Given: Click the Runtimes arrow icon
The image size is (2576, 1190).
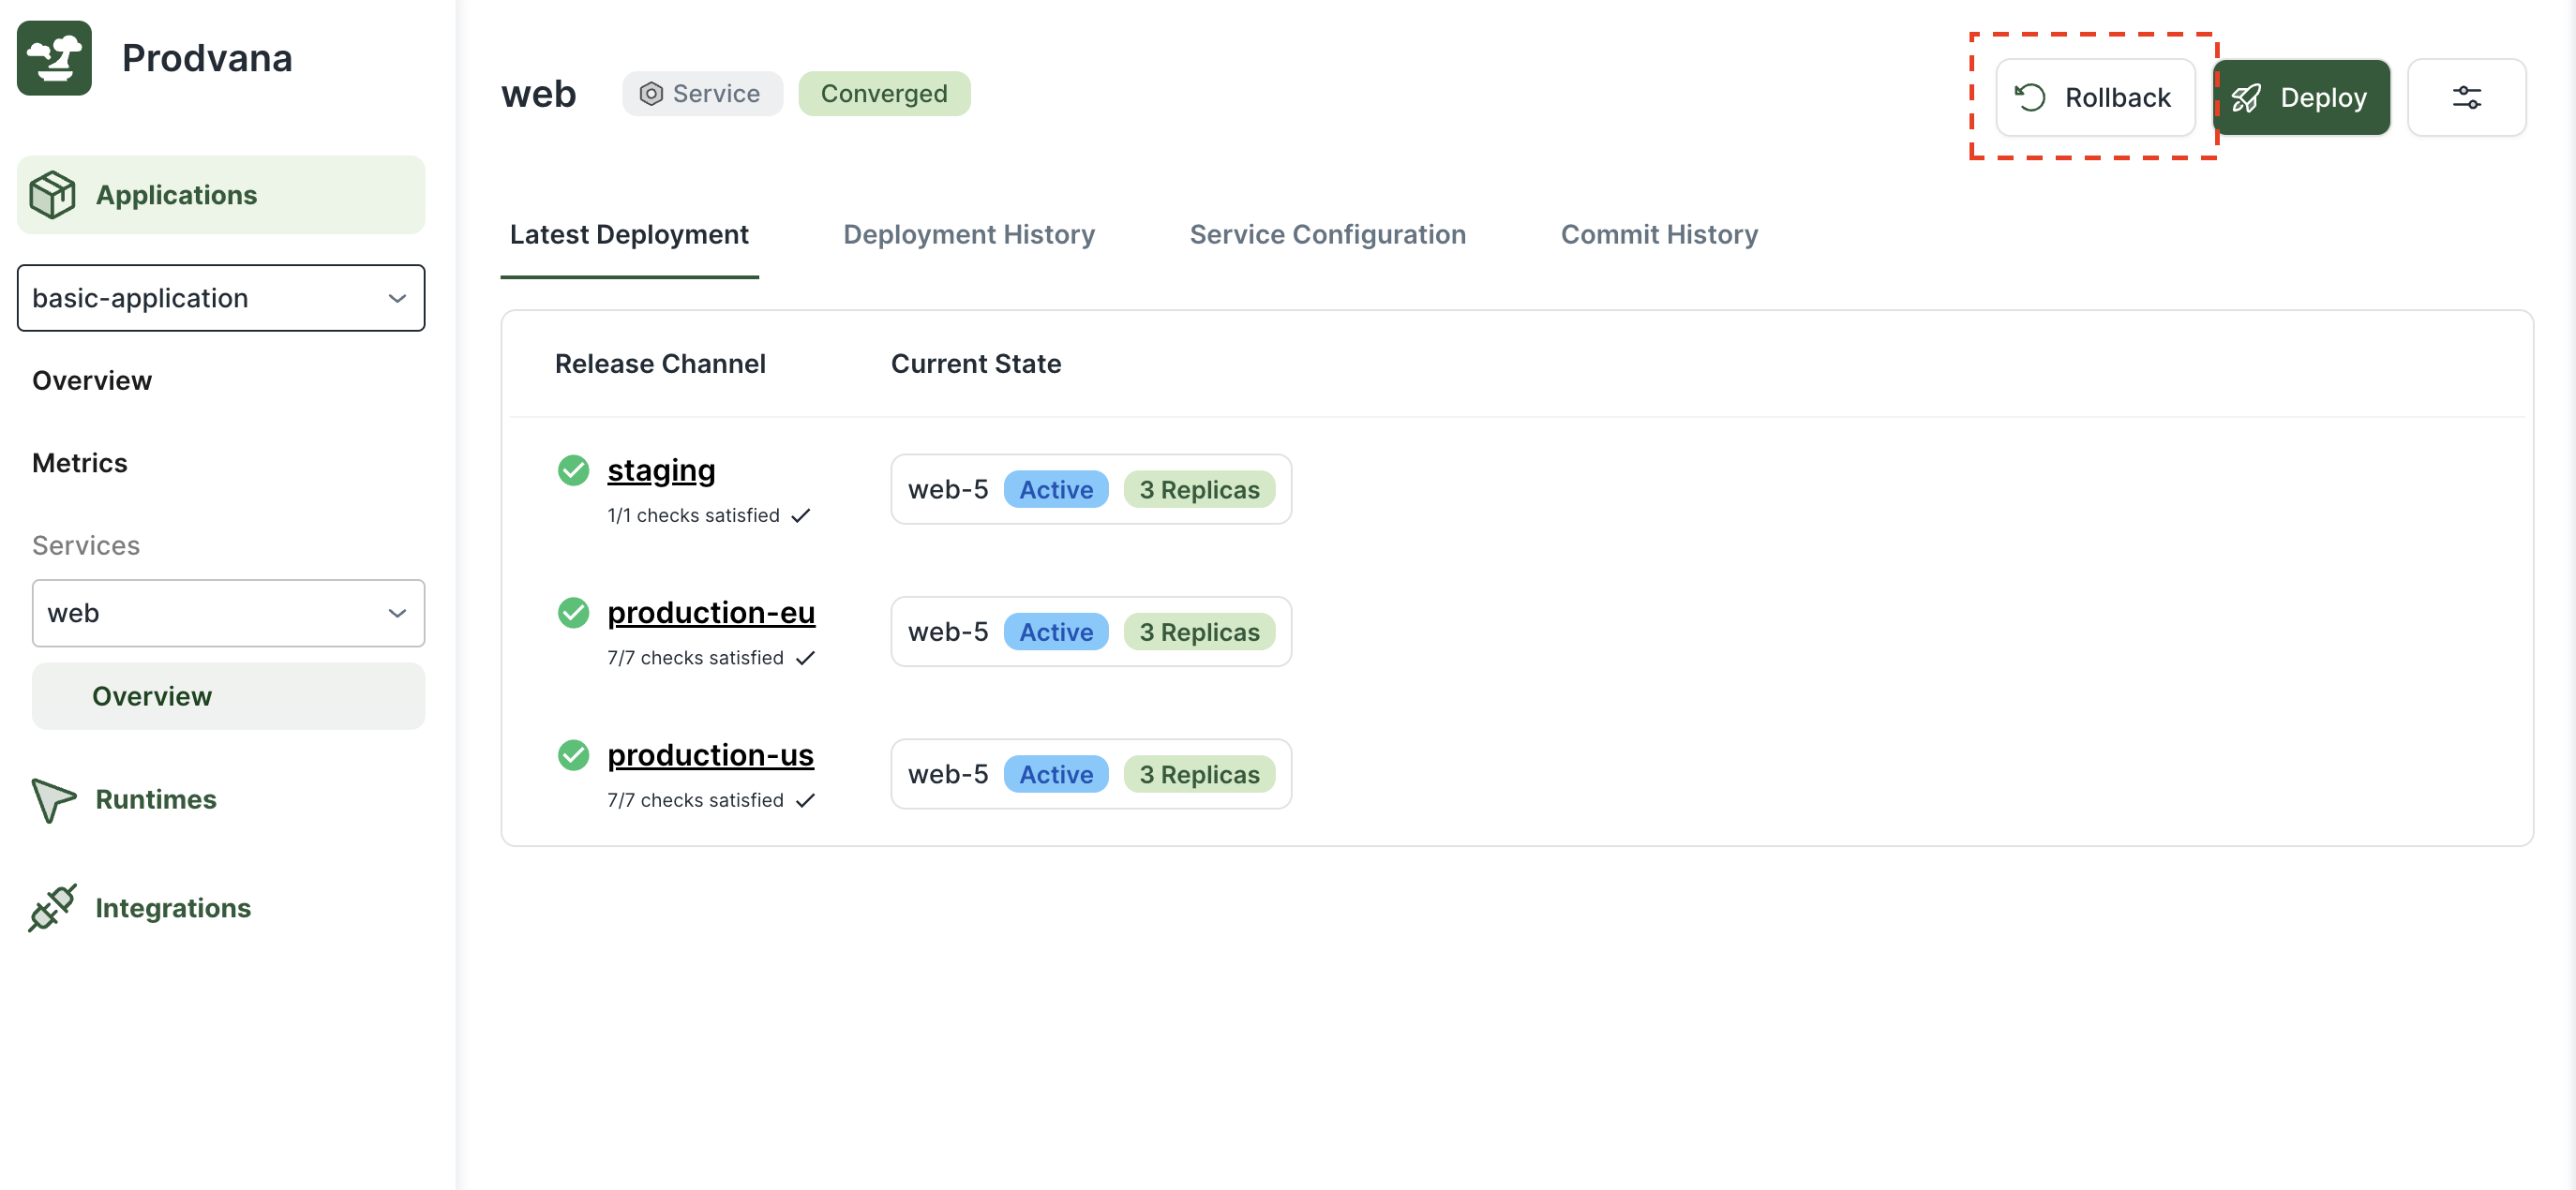Looking at the screenshot, I should (52, 799).
